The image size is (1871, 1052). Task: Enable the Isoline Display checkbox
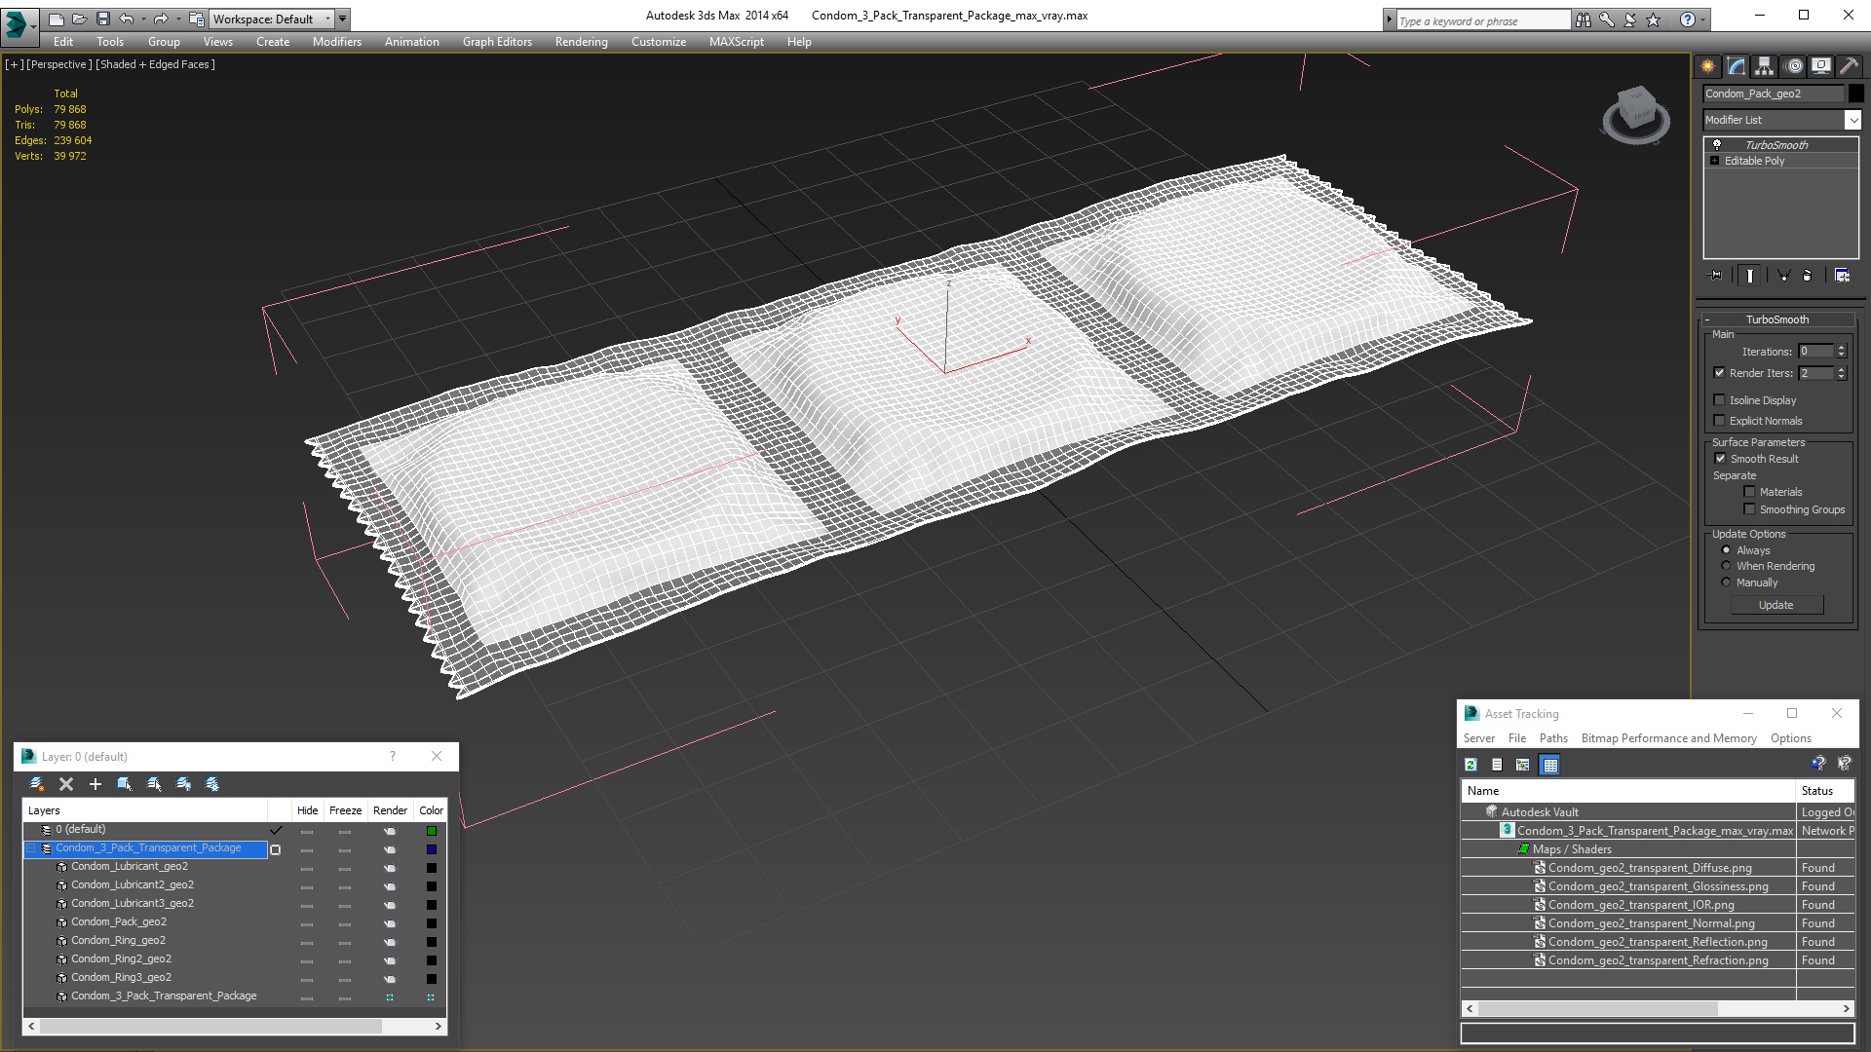point(1720,400)
